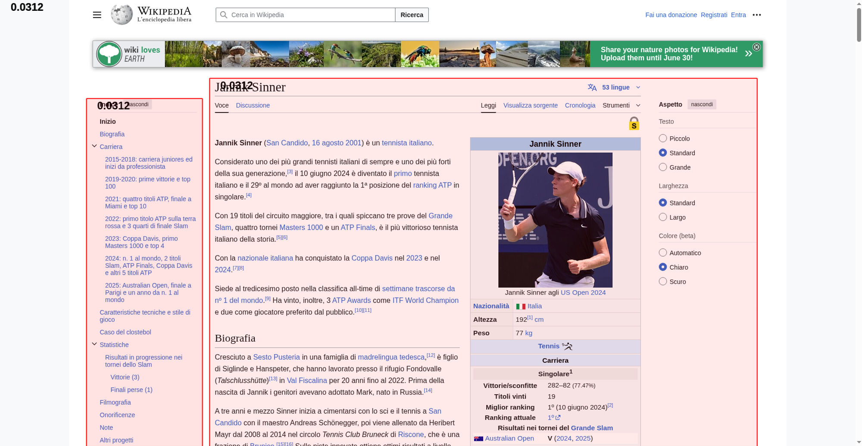Jump to Finali perse (1) entry
This screenshot has height=446, width=862.
click(x=131, y=389)
